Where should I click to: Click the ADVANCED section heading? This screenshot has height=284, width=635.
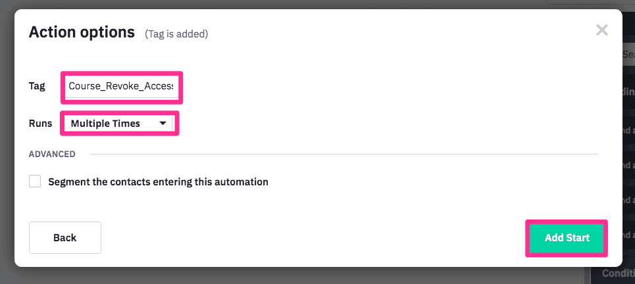(x=52, y=154)
